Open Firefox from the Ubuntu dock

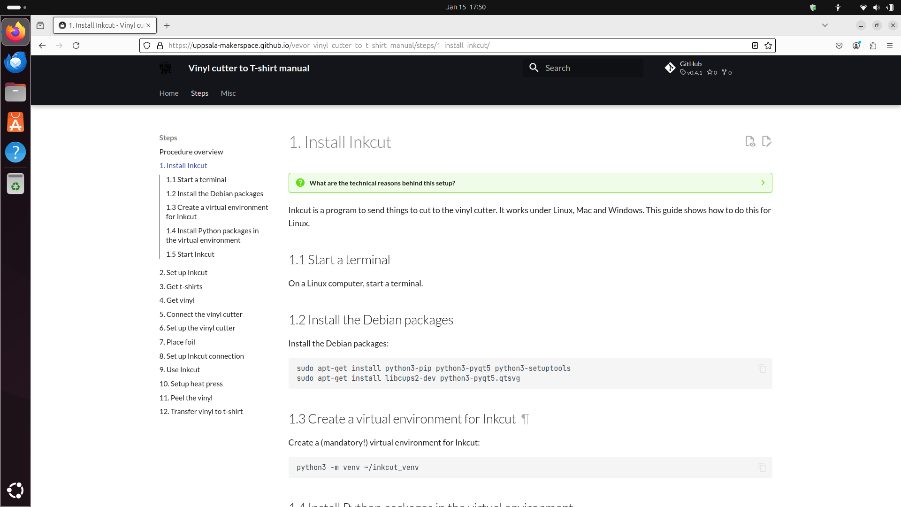pos(15,32)
